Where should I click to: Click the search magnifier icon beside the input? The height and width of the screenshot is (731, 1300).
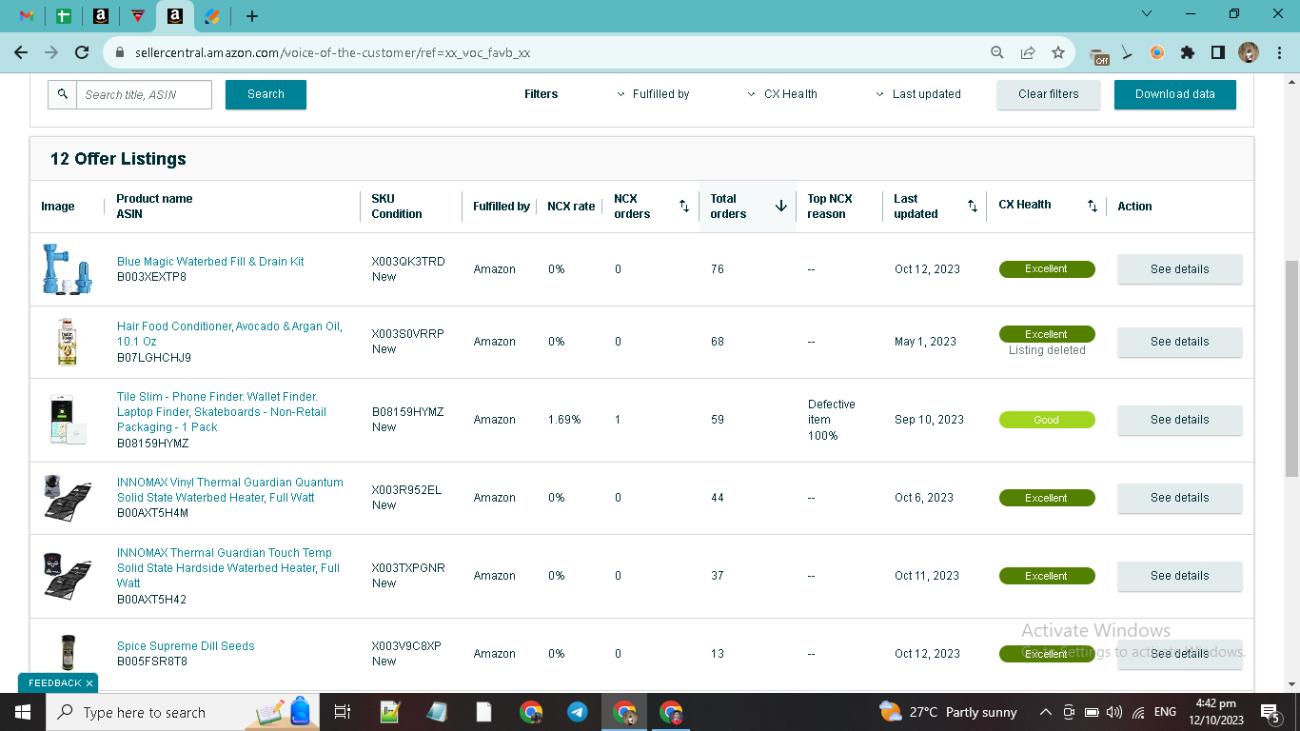(62, 94)
